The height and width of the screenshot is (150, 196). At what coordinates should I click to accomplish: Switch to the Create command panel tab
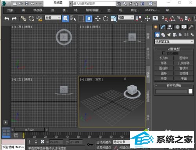coord(156,27)
